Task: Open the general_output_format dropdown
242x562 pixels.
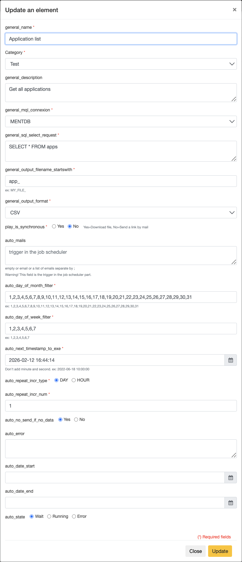Action: tap(121, 213)
